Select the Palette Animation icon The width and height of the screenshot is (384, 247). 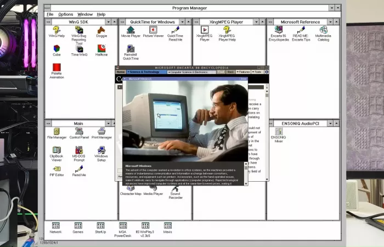click(x=57, y=68)
